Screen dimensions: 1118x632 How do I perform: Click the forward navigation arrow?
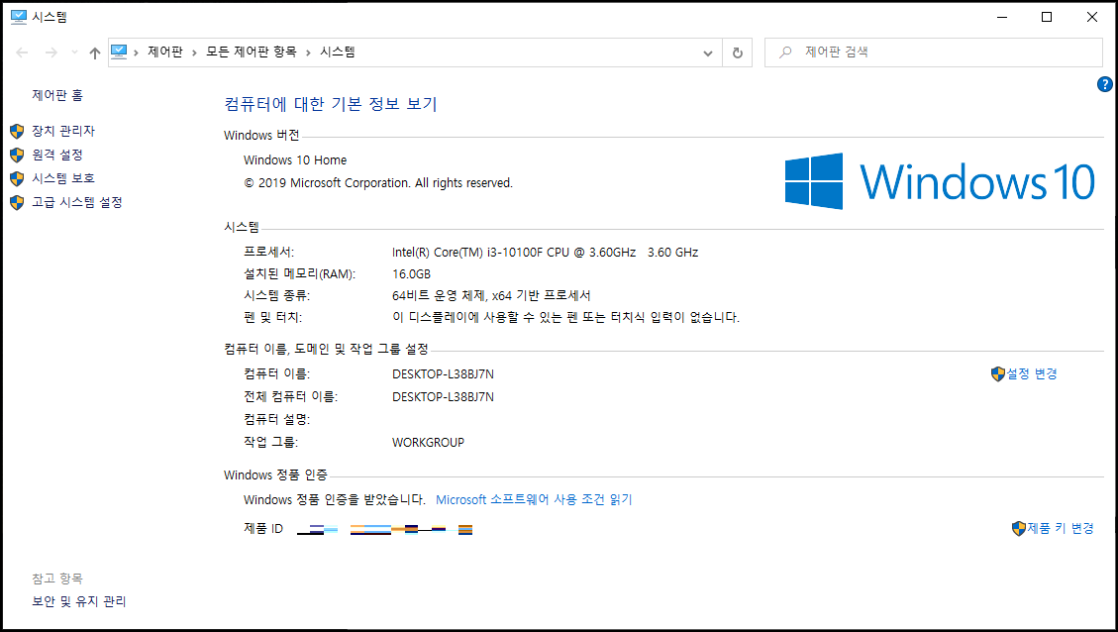(51, 53)
